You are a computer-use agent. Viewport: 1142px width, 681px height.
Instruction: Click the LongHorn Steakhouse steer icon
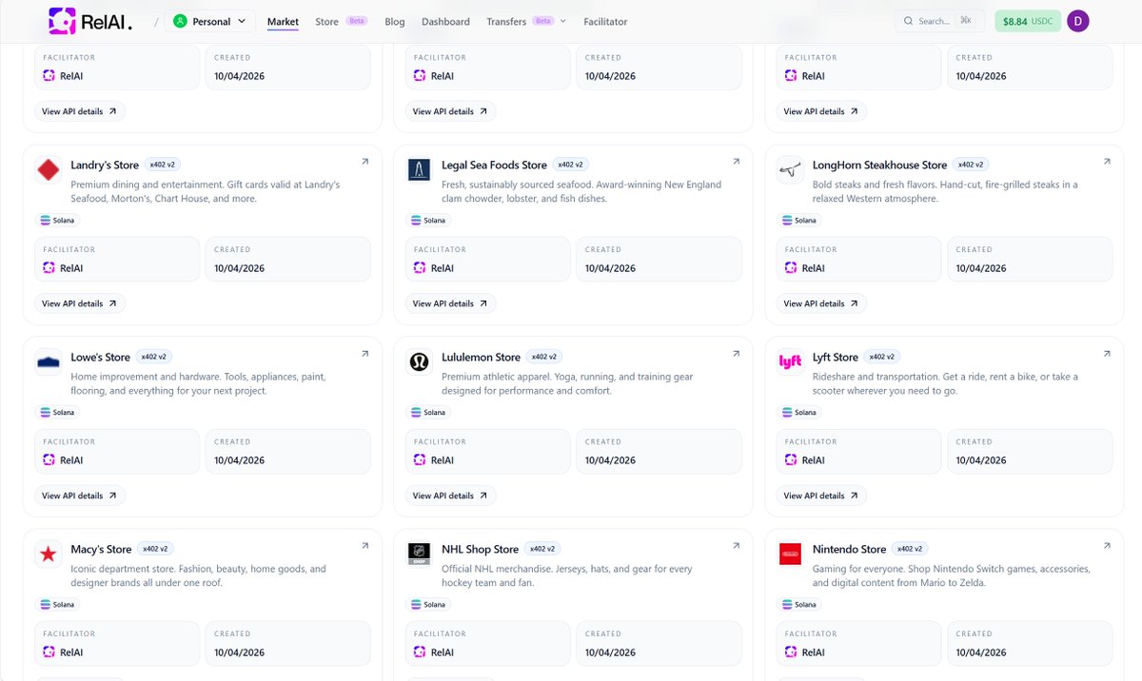790,170
